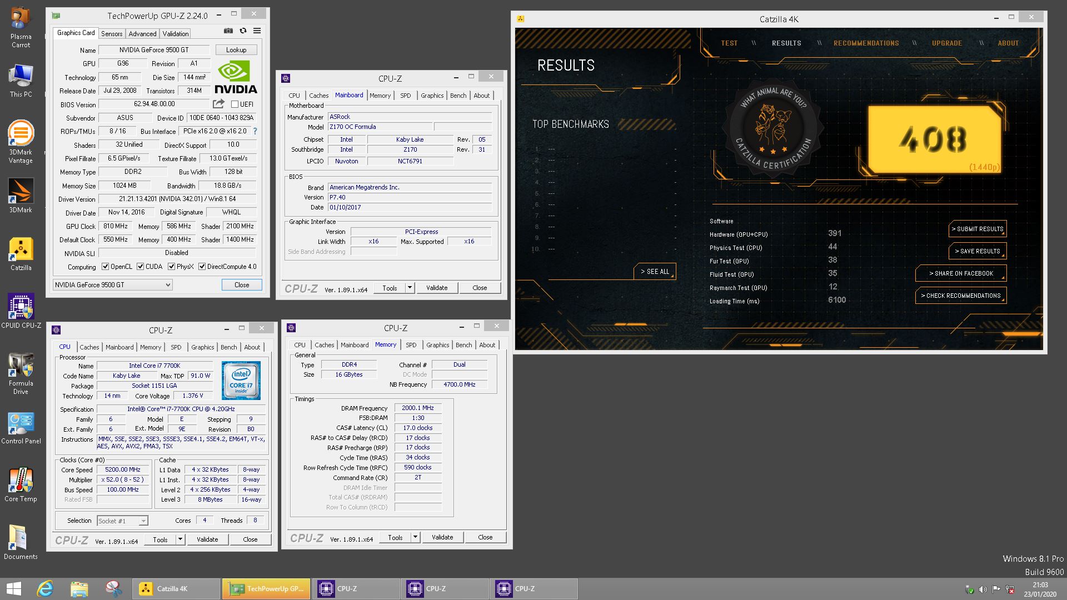Open Snipping Tool taskbar icon
Screen dimensions: 1067x600
click(x=114, y=589)
